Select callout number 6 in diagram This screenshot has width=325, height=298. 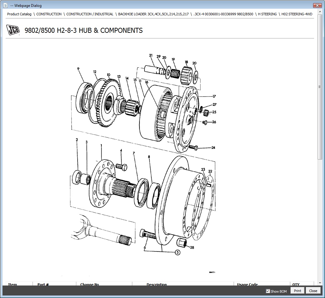[145, 248]
